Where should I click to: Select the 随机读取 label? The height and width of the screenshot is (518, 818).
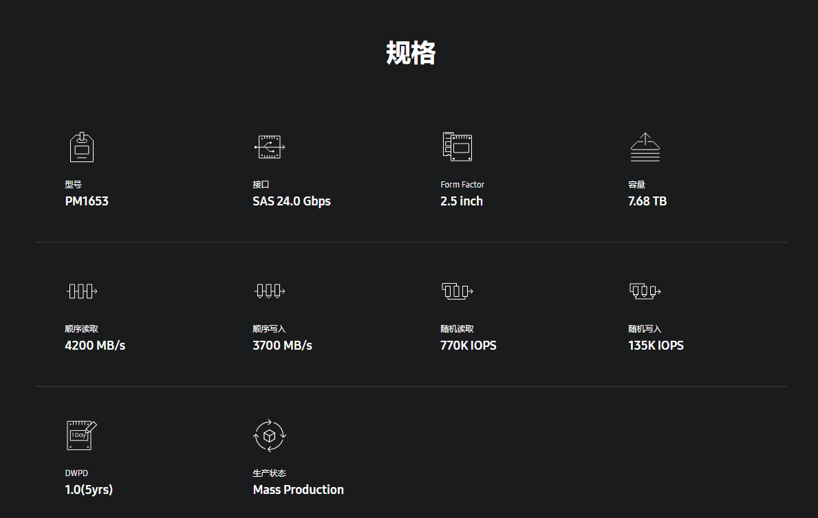pos(457,329)
